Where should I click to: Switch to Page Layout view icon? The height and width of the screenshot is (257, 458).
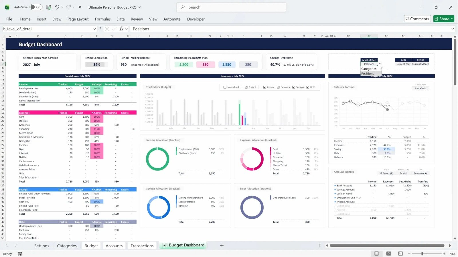388,254
